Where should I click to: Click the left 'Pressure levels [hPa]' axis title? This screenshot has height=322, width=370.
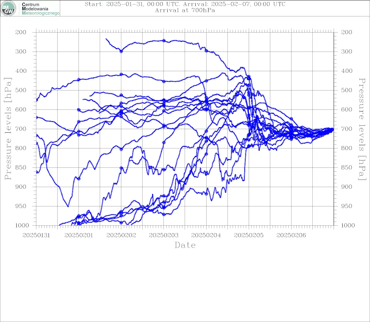tap(8, 129)
